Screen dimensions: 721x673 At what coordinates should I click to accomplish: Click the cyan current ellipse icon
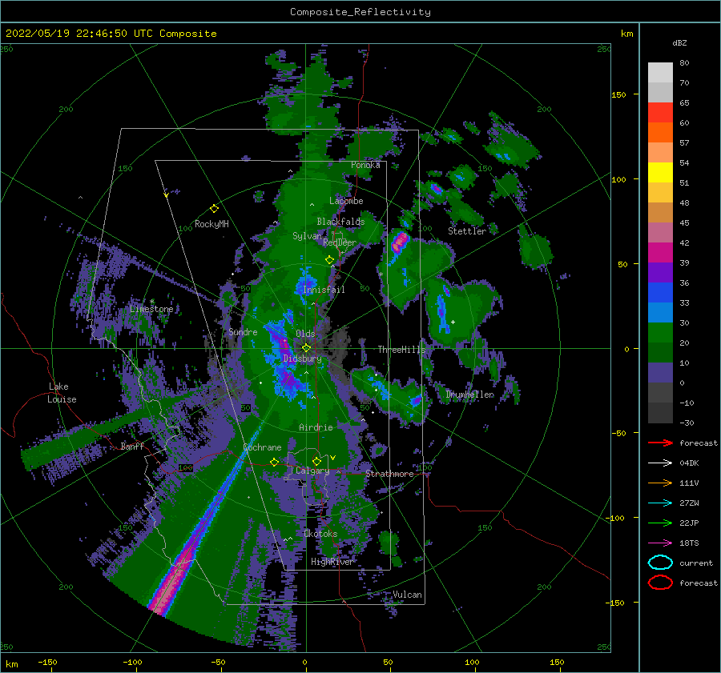(x=660, y=563)
